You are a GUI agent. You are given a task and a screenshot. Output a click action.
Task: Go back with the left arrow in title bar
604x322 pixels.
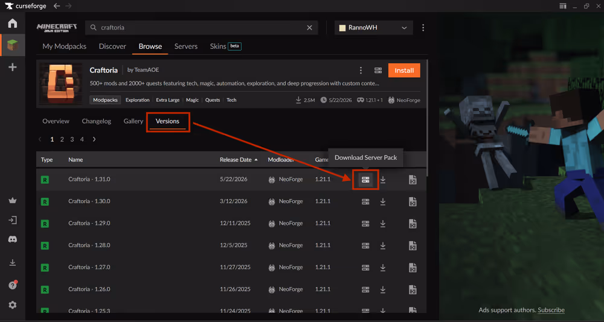point(57,6)
